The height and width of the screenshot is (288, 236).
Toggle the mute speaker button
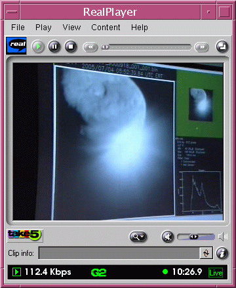coord(168,237)
